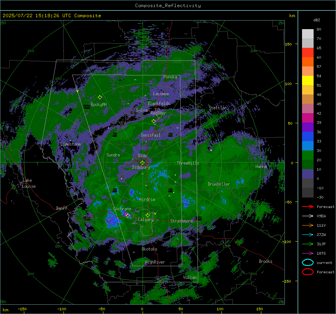Click yellow diamond marker above Calgary label

(147, 215)
